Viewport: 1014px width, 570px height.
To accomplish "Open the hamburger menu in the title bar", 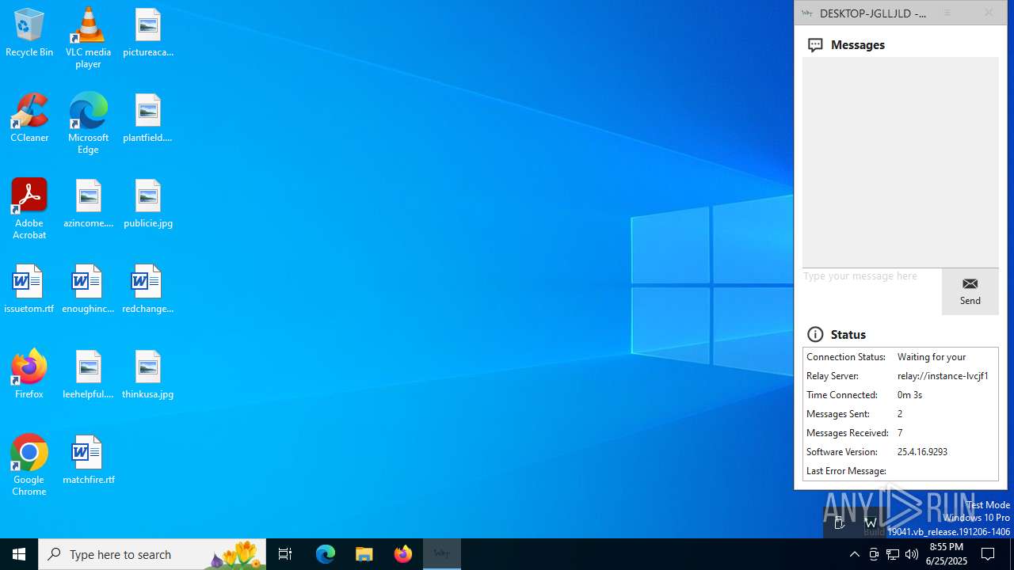I will pos(947,13).
